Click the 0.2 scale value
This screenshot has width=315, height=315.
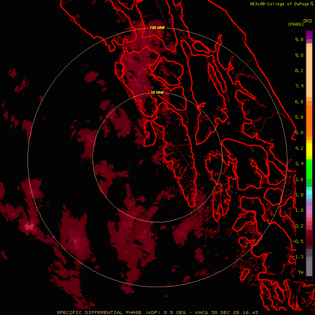(x=299, y=226)
